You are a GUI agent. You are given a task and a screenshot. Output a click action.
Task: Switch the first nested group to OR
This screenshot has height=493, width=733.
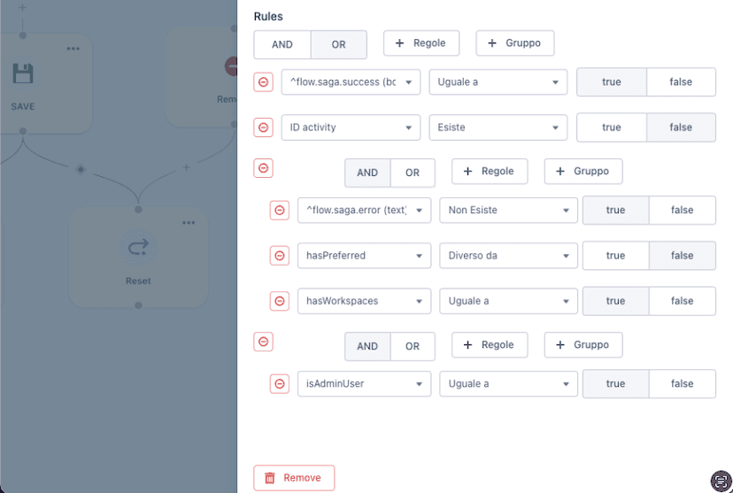pos(413,173)
